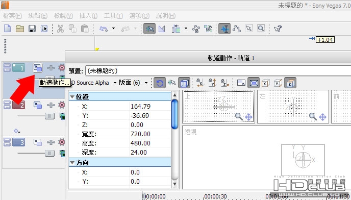Create a new project with the New icon
This screenshot has height=200, width=351.
(x=7, y=29)
